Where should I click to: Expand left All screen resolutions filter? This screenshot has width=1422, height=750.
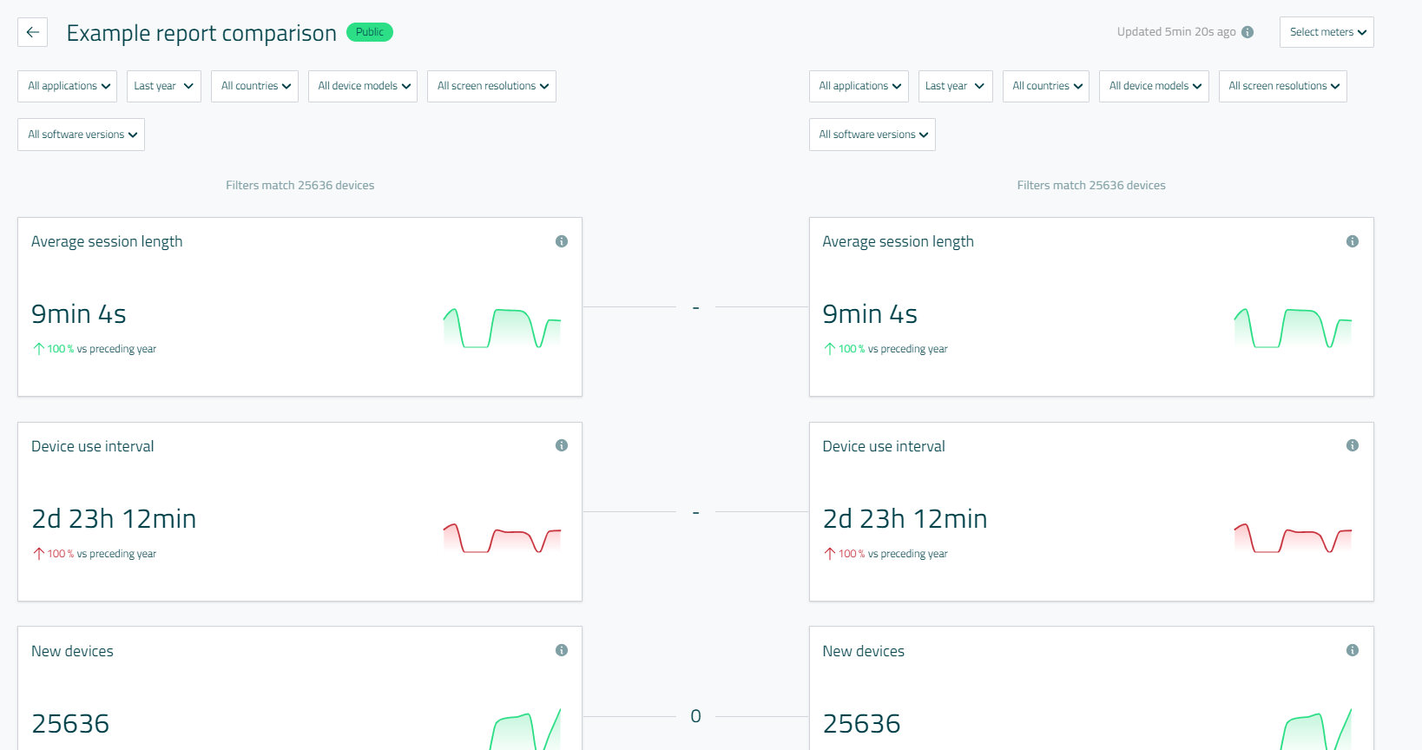(x=491, y=86)
